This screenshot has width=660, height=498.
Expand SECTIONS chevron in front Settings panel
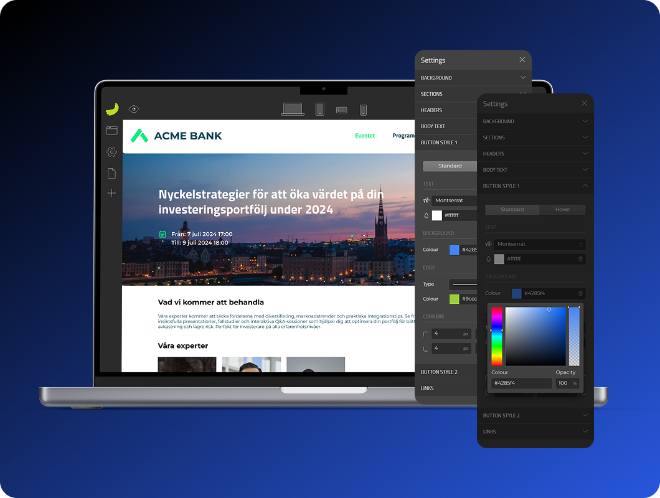click(585, 137)
